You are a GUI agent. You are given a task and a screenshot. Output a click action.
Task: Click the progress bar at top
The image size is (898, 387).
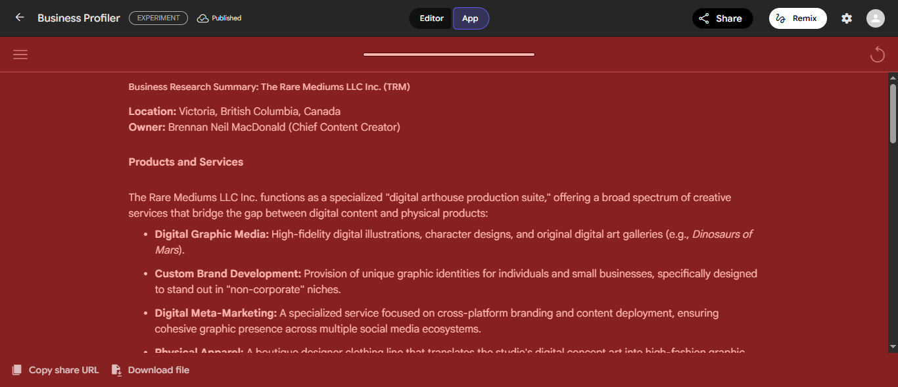pos(449,55)
